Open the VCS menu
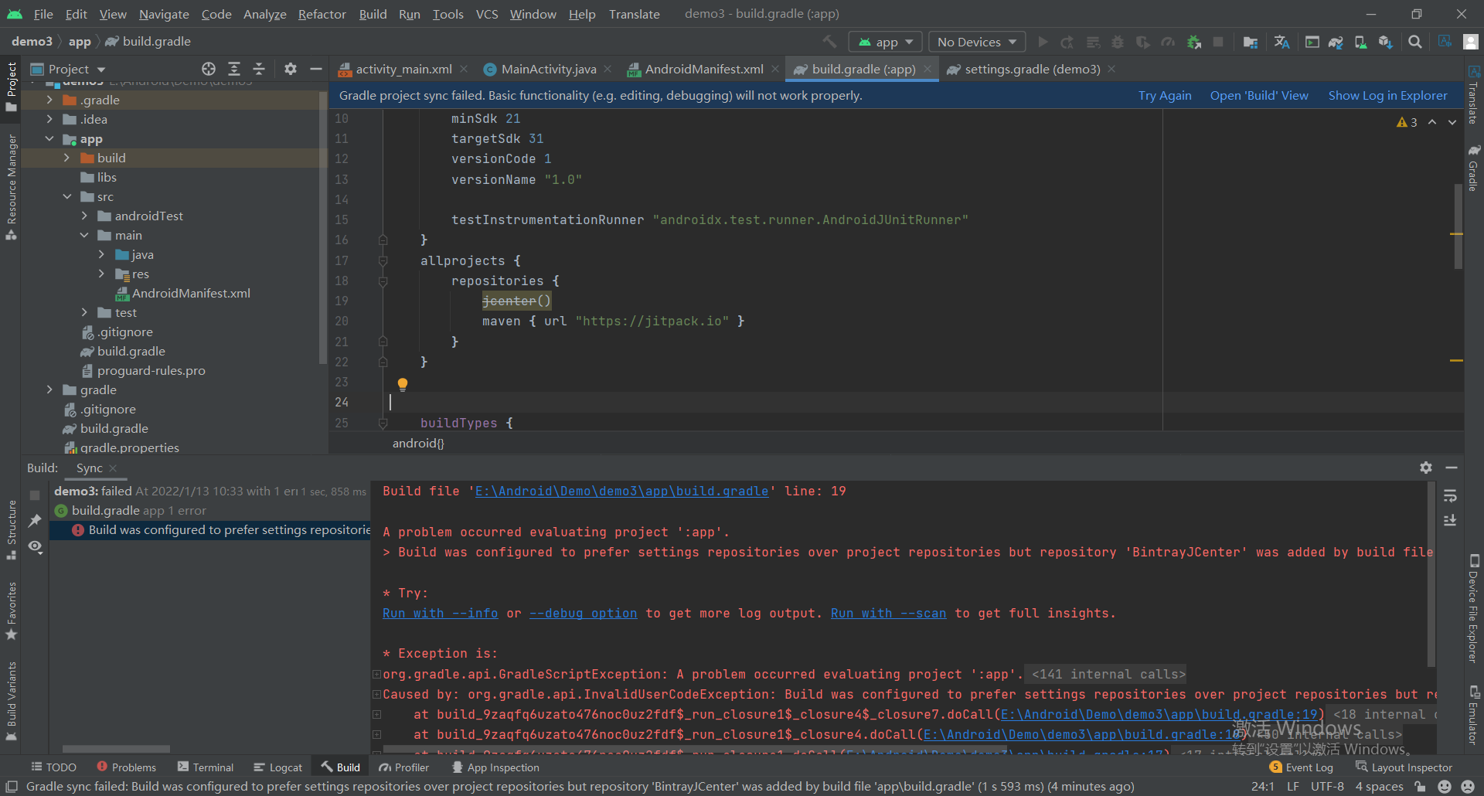The height and width of the screenshot is (796, 1484). pos(487,14)
